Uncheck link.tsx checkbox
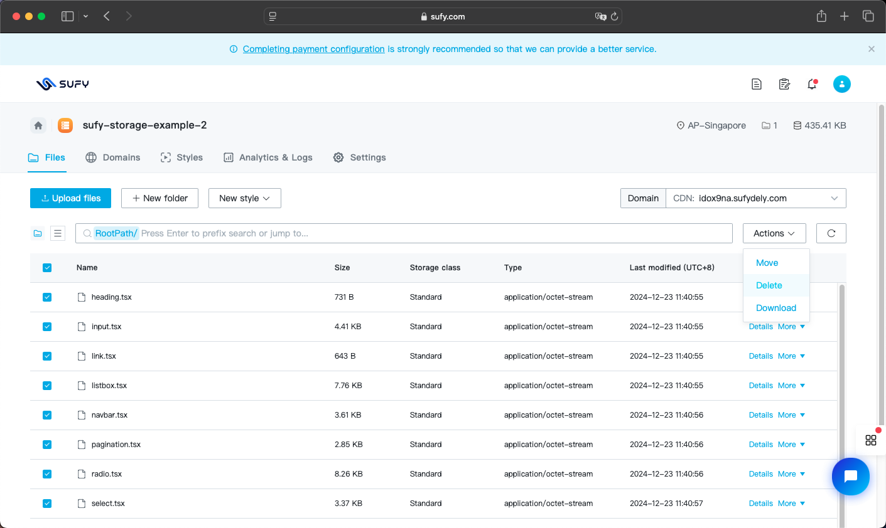 point(47,356)
